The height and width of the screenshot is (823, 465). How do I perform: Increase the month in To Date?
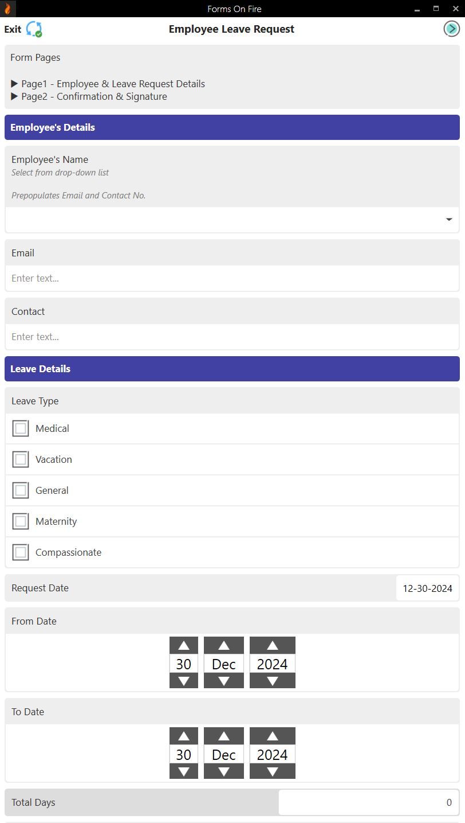(x=223, y=735)
